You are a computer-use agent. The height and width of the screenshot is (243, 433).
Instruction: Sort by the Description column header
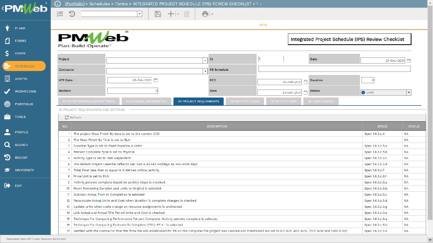pyautogui.click(x=217, y=126)
